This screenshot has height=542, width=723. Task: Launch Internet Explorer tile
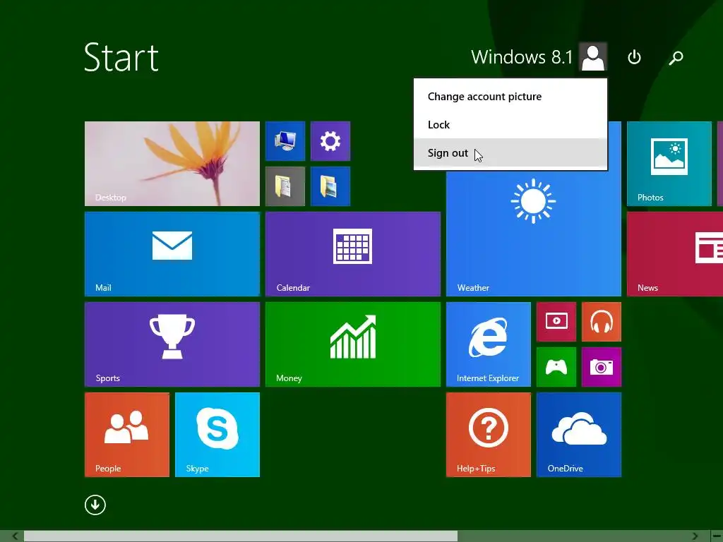[x=489, y=344]
